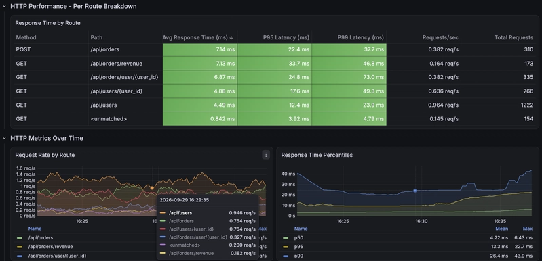
Task: Click yellow color swatch next to p95
Action: (286, 247)
